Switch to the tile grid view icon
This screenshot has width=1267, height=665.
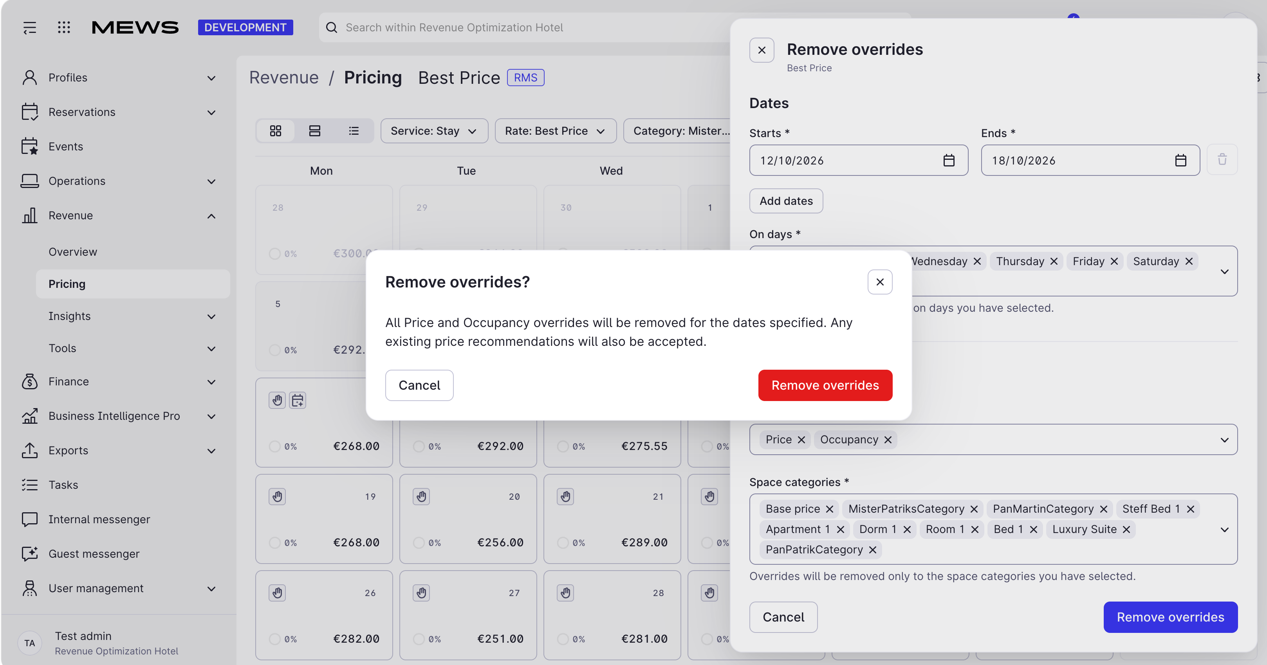pos(275,131)
